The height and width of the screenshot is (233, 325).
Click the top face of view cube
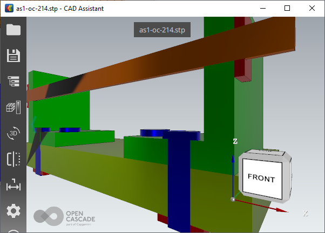[265, 154]
